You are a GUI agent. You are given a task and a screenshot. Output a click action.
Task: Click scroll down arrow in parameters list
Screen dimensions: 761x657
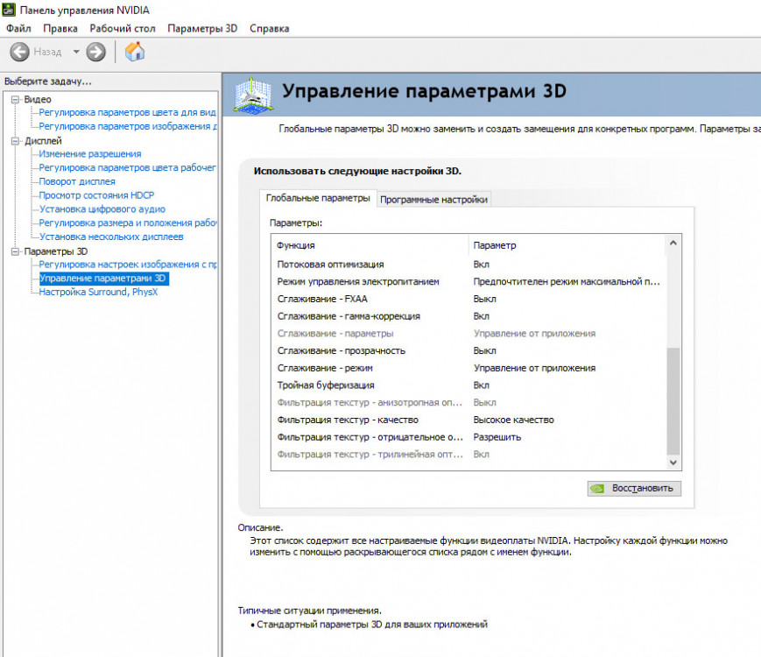(x=673, y=463)
